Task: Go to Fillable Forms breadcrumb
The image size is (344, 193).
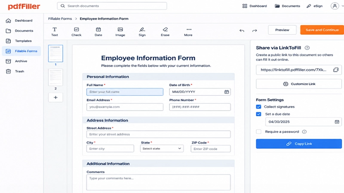Action: tap(60, 19)
